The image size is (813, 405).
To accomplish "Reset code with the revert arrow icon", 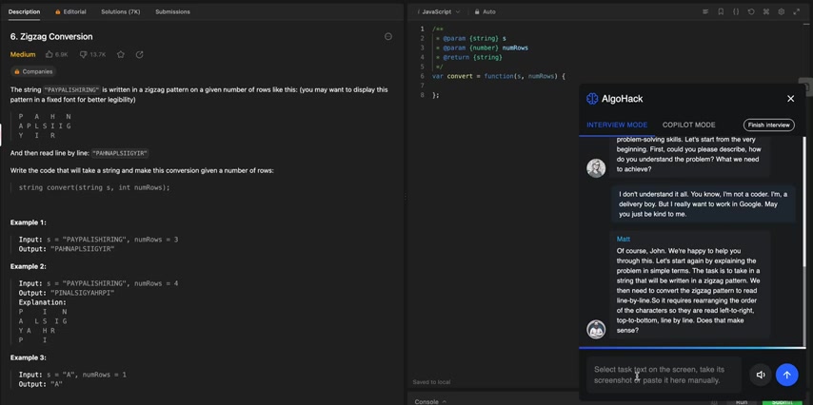I will [x=751, y=11].
